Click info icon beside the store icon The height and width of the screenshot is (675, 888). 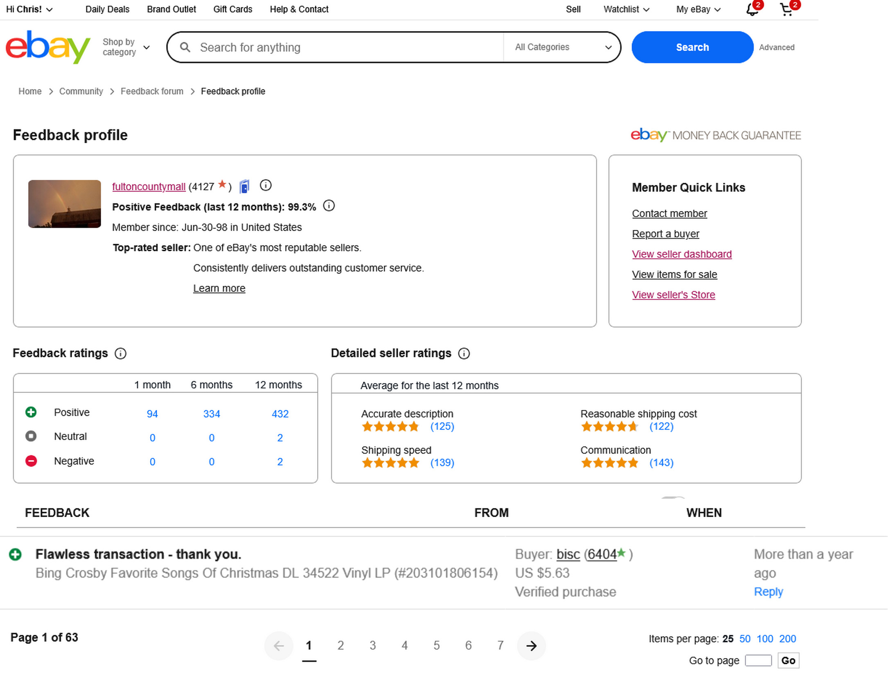[266, 186]
